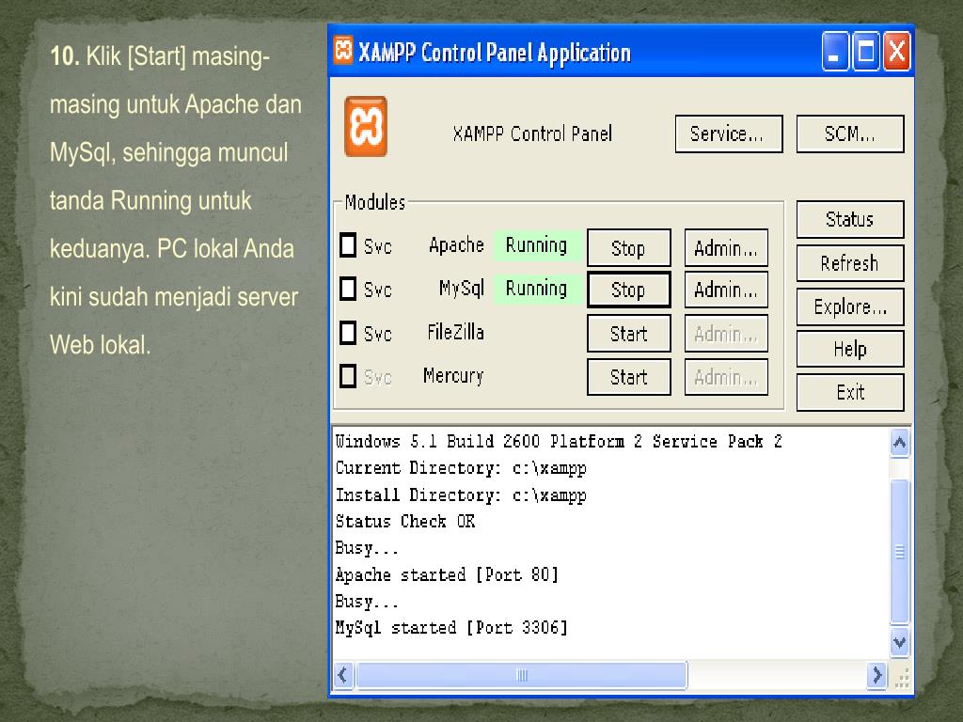Click MySql Running status label
Image resolution: width=963 pixels, height=722 pixels.
tap(537, 289)
